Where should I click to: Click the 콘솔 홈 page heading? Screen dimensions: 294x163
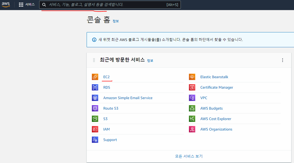[x=99, y=20]
